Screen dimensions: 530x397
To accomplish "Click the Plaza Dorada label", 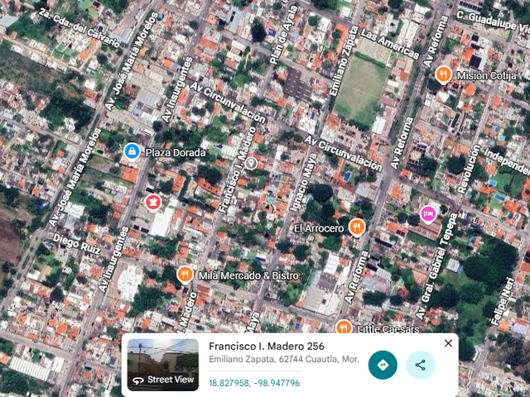I will point(176,152).
